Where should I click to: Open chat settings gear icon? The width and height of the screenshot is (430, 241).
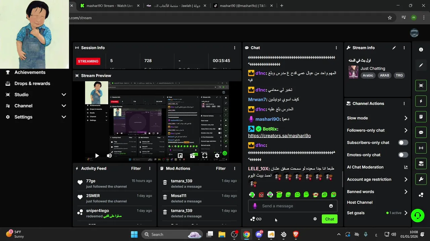coord(315,219)
